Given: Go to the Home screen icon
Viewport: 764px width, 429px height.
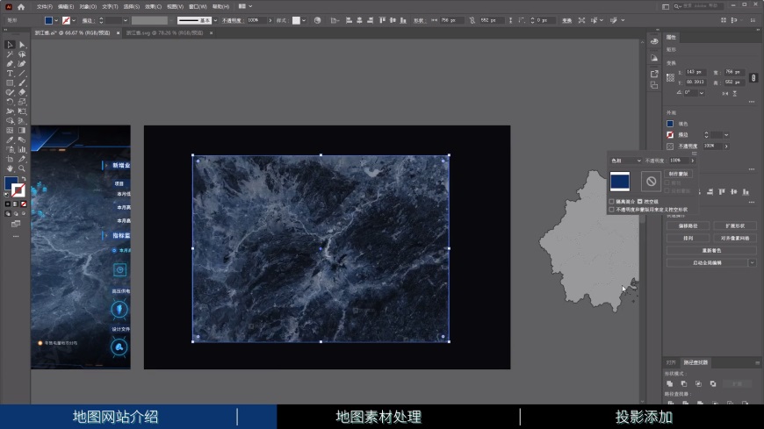Looking at the screenshot, I should point(21,7).
